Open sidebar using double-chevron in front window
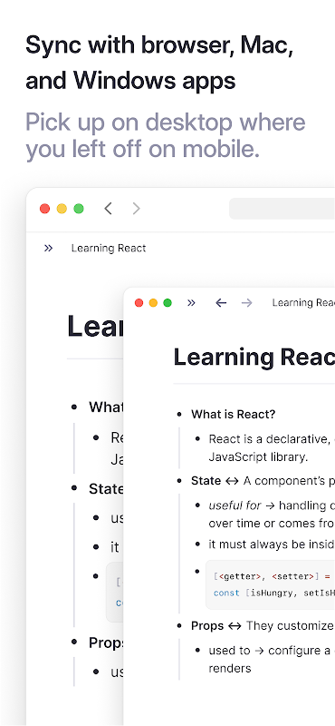335x726 pixels. 191,303
